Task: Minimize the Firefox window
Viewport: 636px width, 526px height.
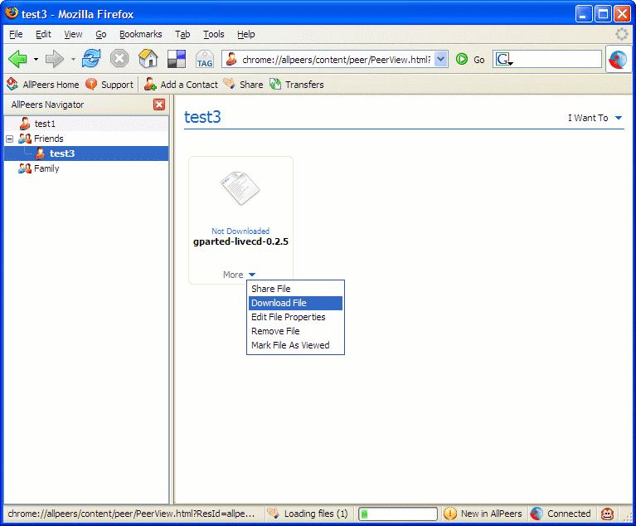Action: 583,14
